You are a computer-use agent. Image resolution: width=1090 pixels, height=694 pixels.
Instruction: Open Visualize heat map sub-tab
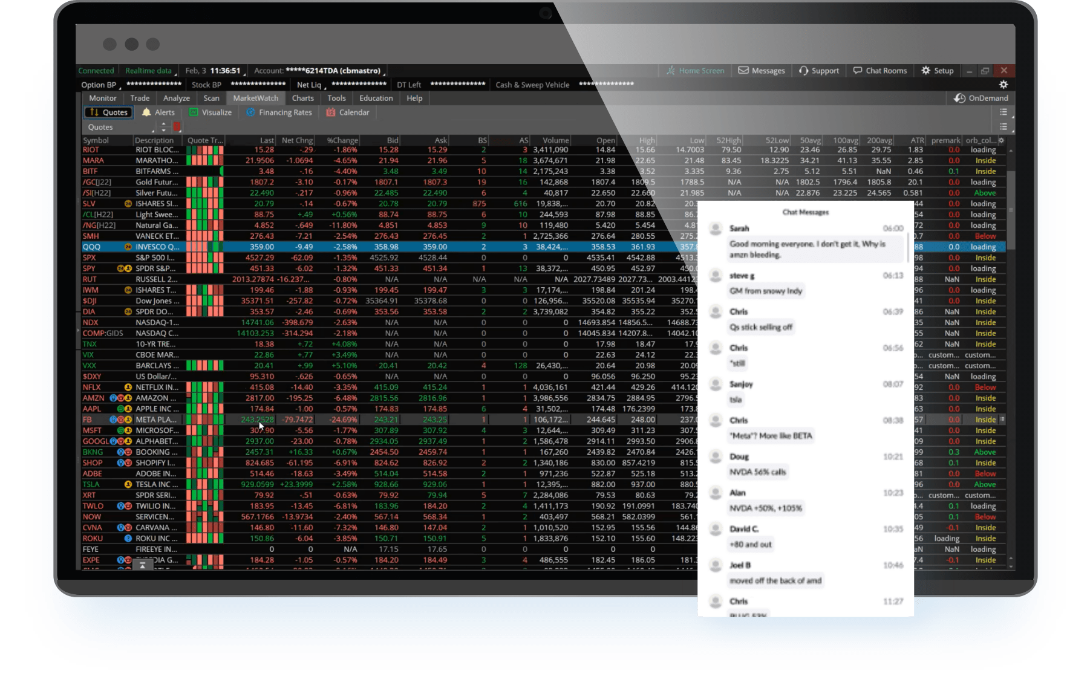pyautogui.click(x=210, y=112)
